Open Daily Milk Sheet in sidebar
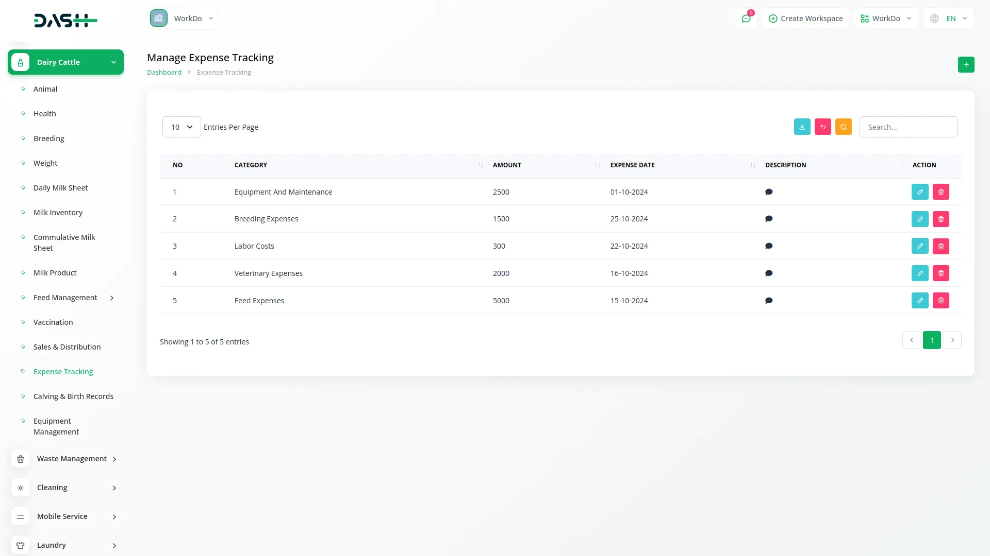This screenshot has height=556, width=990. pos(60,188)
